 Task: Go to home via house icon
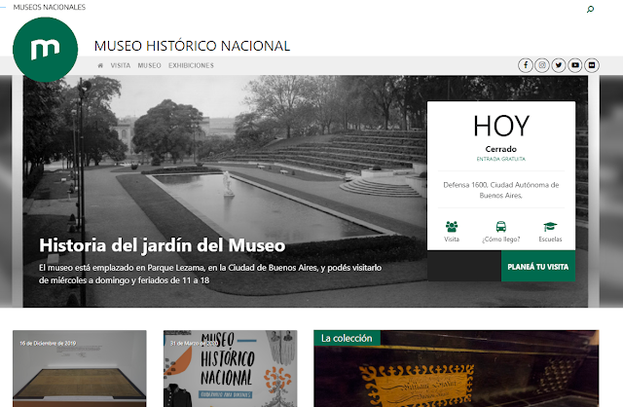coord(100,65)
